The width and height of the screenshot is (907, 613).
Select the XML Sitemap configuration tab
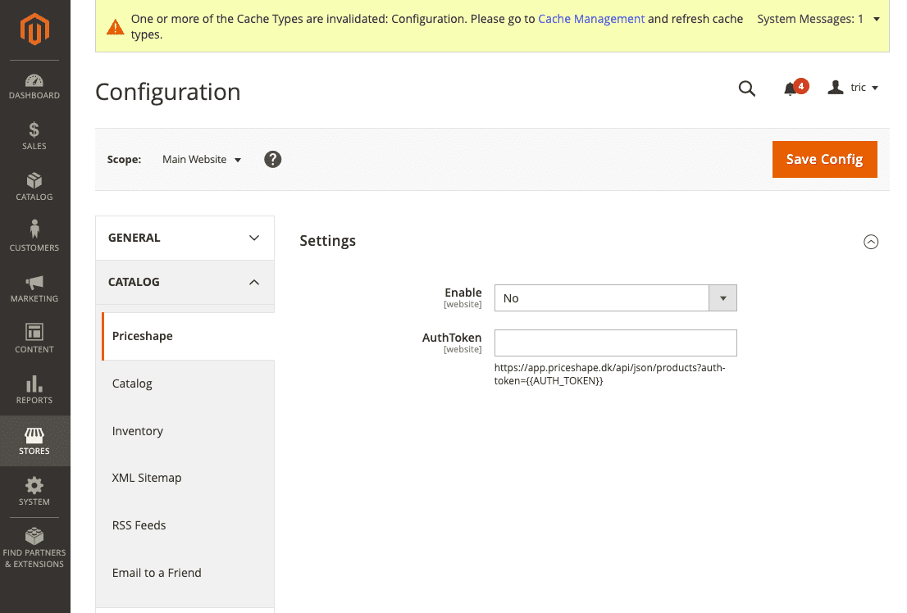[188, 479]
